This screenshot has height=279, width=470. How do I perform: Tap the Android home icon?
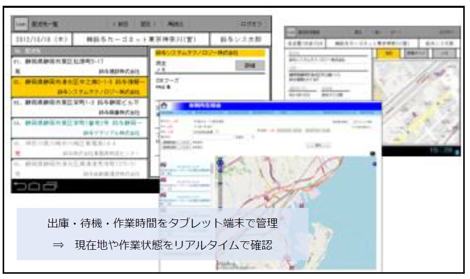[34, 187]
